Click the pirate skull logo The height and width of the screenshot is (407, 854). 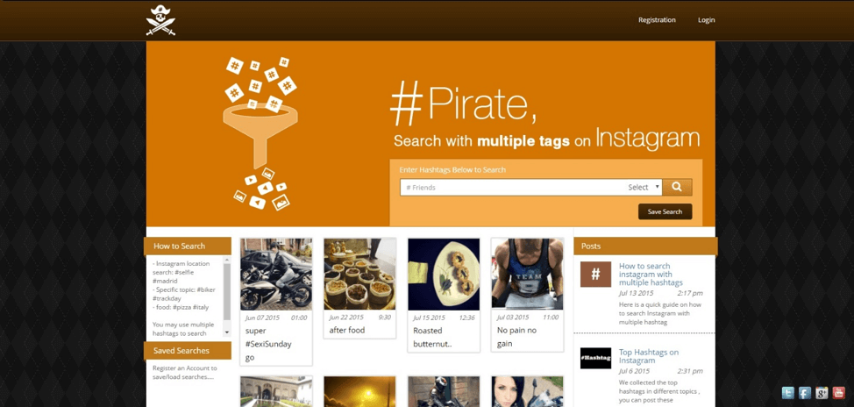(x=160, y=20)
